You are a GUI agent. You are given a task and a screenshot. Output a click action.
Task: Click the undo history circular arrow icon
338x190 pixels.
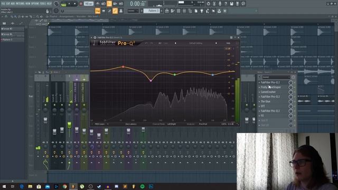208,4
